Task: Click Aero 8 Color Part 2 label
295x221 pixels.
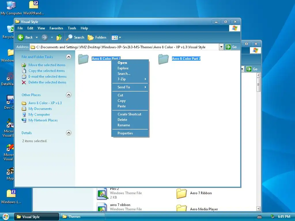Action: (186, 59)
